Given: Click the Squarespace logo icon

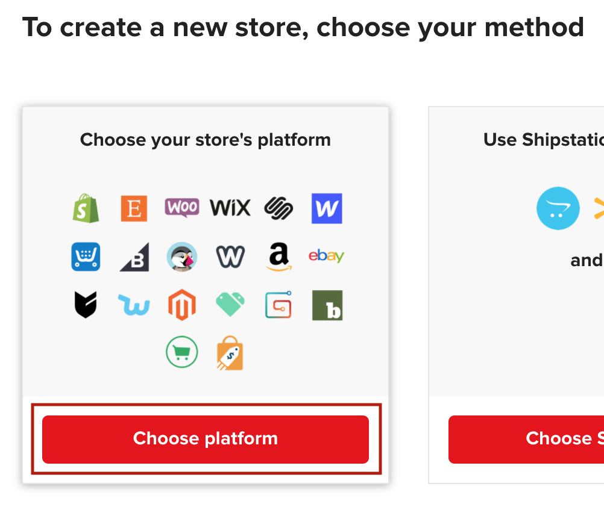Looking at the screenshot, I should [278, 208].
